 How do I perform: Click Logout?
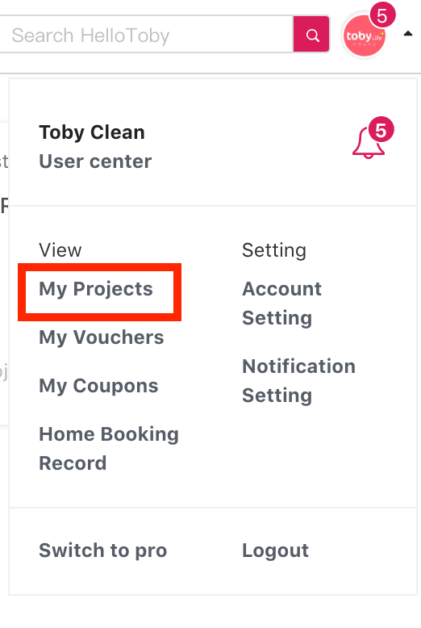pos(275,551)
